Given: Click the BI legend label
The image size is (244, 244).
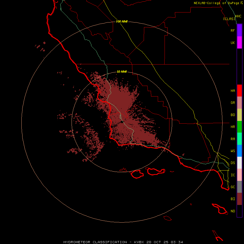Looking at the screenshot, I should 233,199.
